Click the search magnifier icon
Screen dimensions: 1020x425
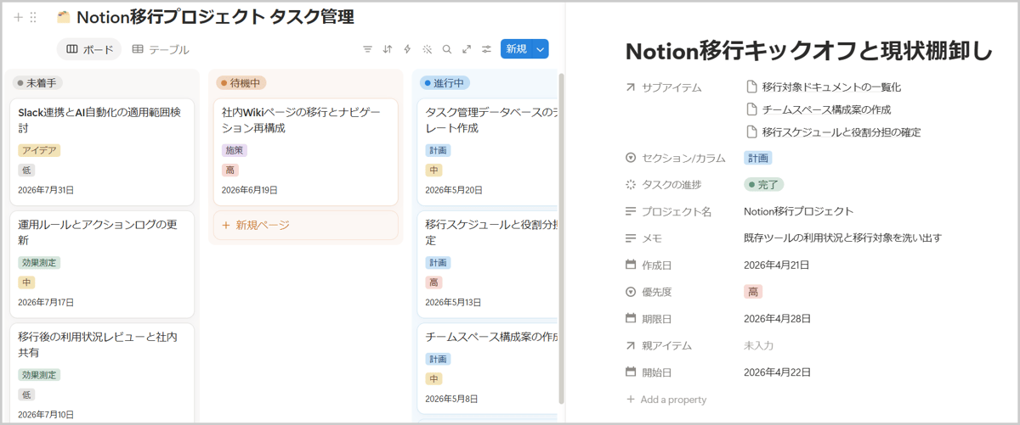point(446,49)
